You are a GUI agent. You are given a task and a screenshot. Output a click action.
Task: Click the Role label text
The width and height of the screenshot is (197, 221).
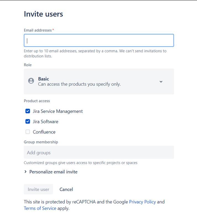(x=28, y=65)
